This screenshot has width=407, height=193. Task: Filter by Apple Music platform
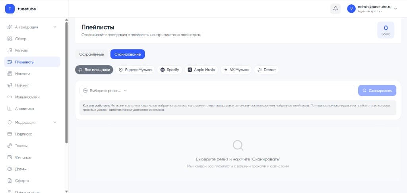[x=201, y=70]
